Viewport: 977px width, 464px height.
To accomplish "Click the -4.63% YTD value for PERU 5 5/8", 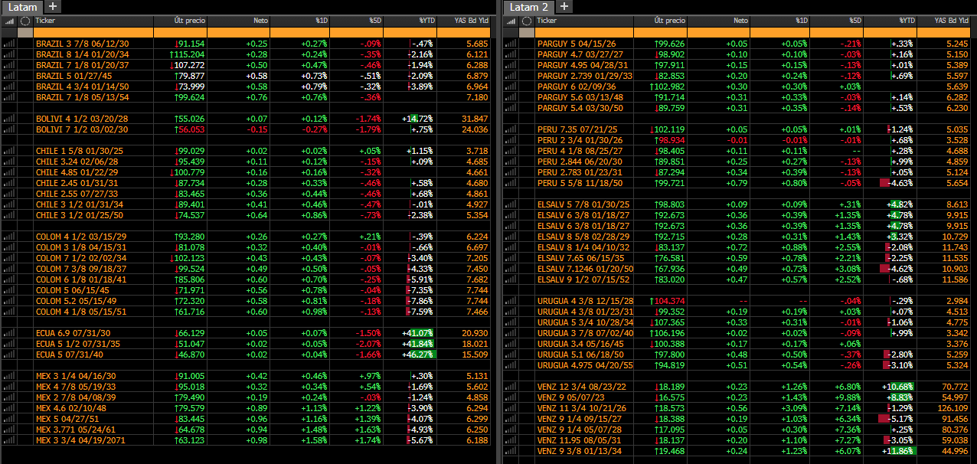I will [x=900, y=183].
